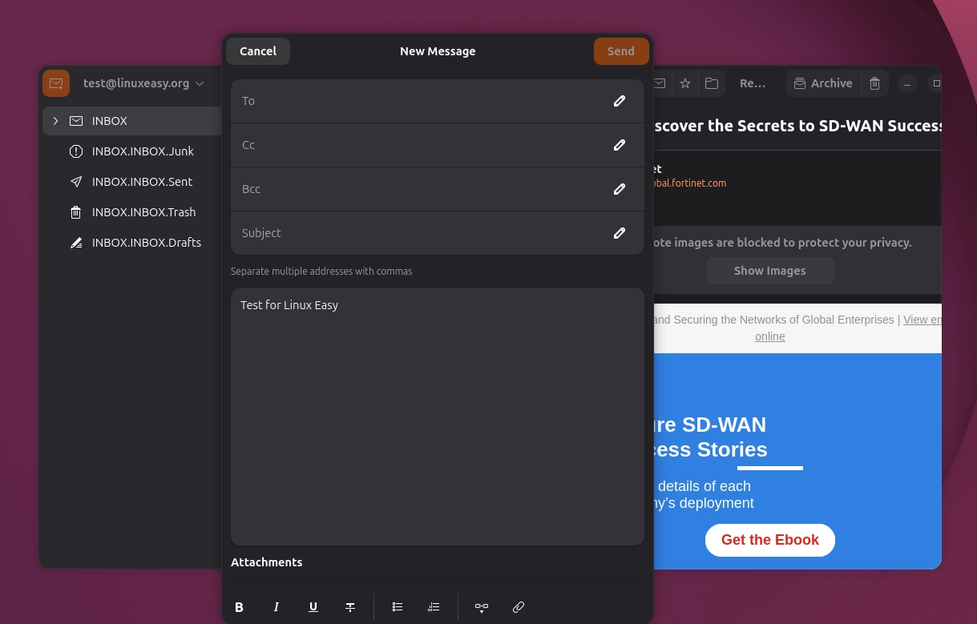Image resolution: width=977 pixels, height=624 pixels.
Task: Open the INBOX.INBOX.Trash folder
Action: tap(132, 212)
